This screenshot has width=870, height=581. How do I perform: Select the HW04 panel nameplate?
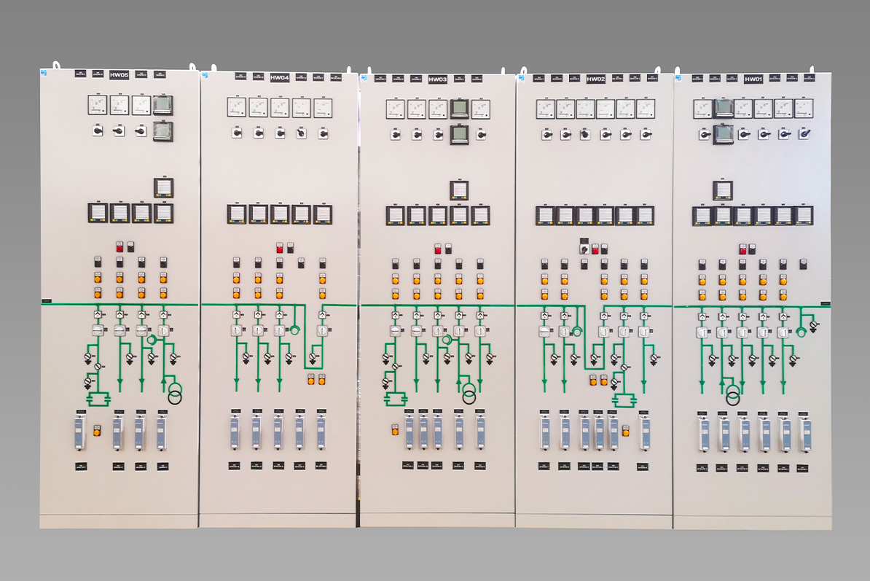(x=279, y=77)
